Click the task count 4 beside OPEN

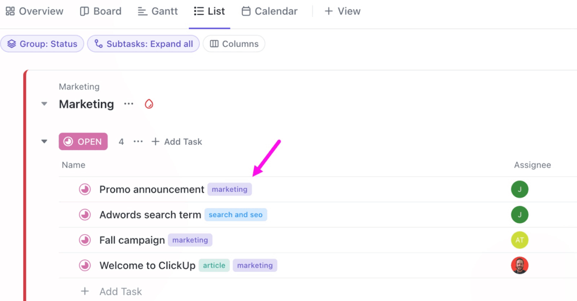click(121, 142)
